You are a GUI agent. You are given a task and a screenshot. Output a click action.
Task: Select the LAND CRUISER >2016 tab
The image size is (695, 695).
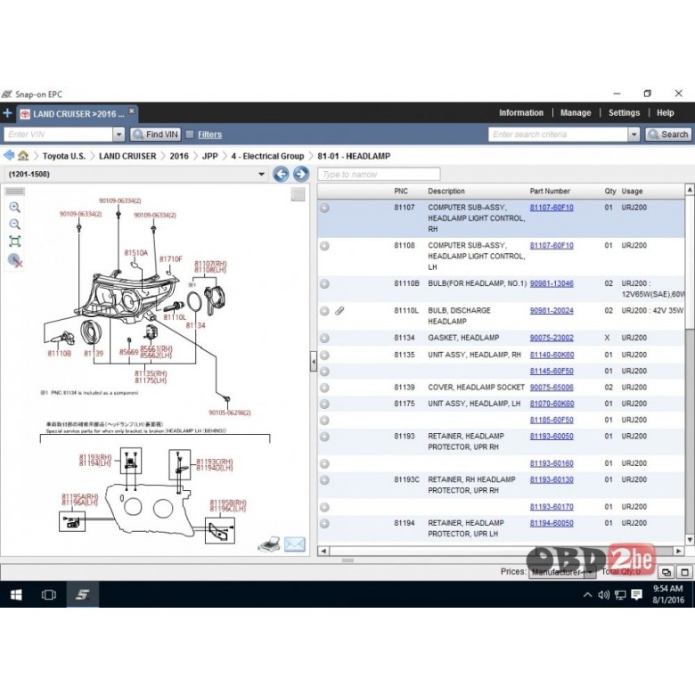pyautogui.click(x=78, y=114)
